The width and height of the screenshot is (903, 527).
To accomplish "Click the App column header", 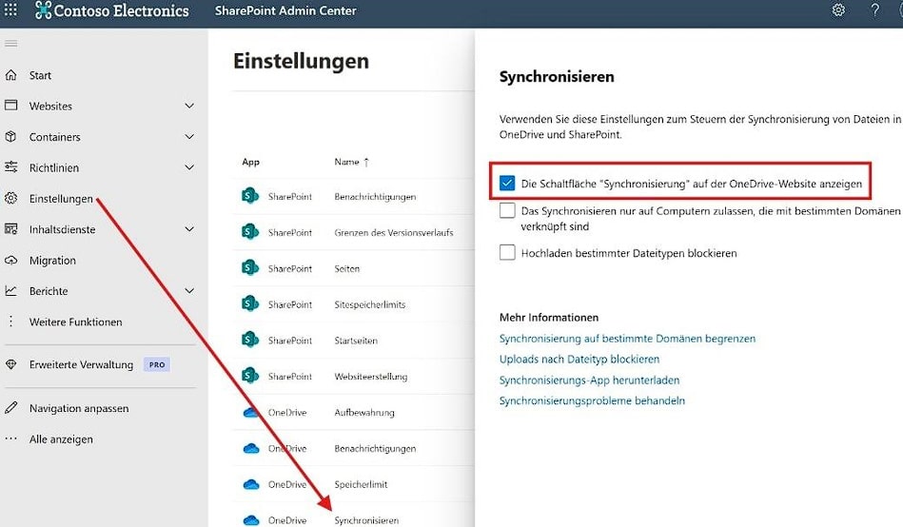I will point(250,162).
